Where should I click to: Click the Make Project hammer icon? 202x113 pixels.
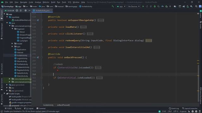(x=113, y=6)
